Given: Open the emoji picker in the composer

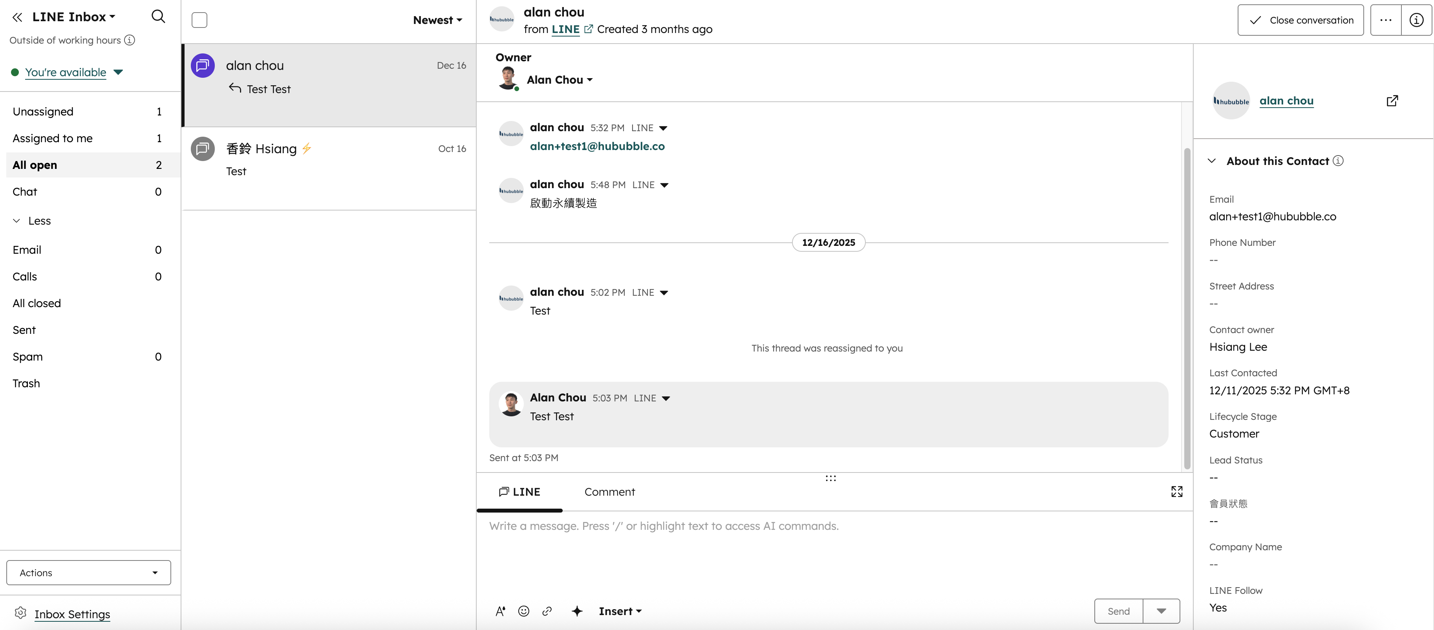Looking at the screenshot, I should pyautogui.click(x=523, y=610).
